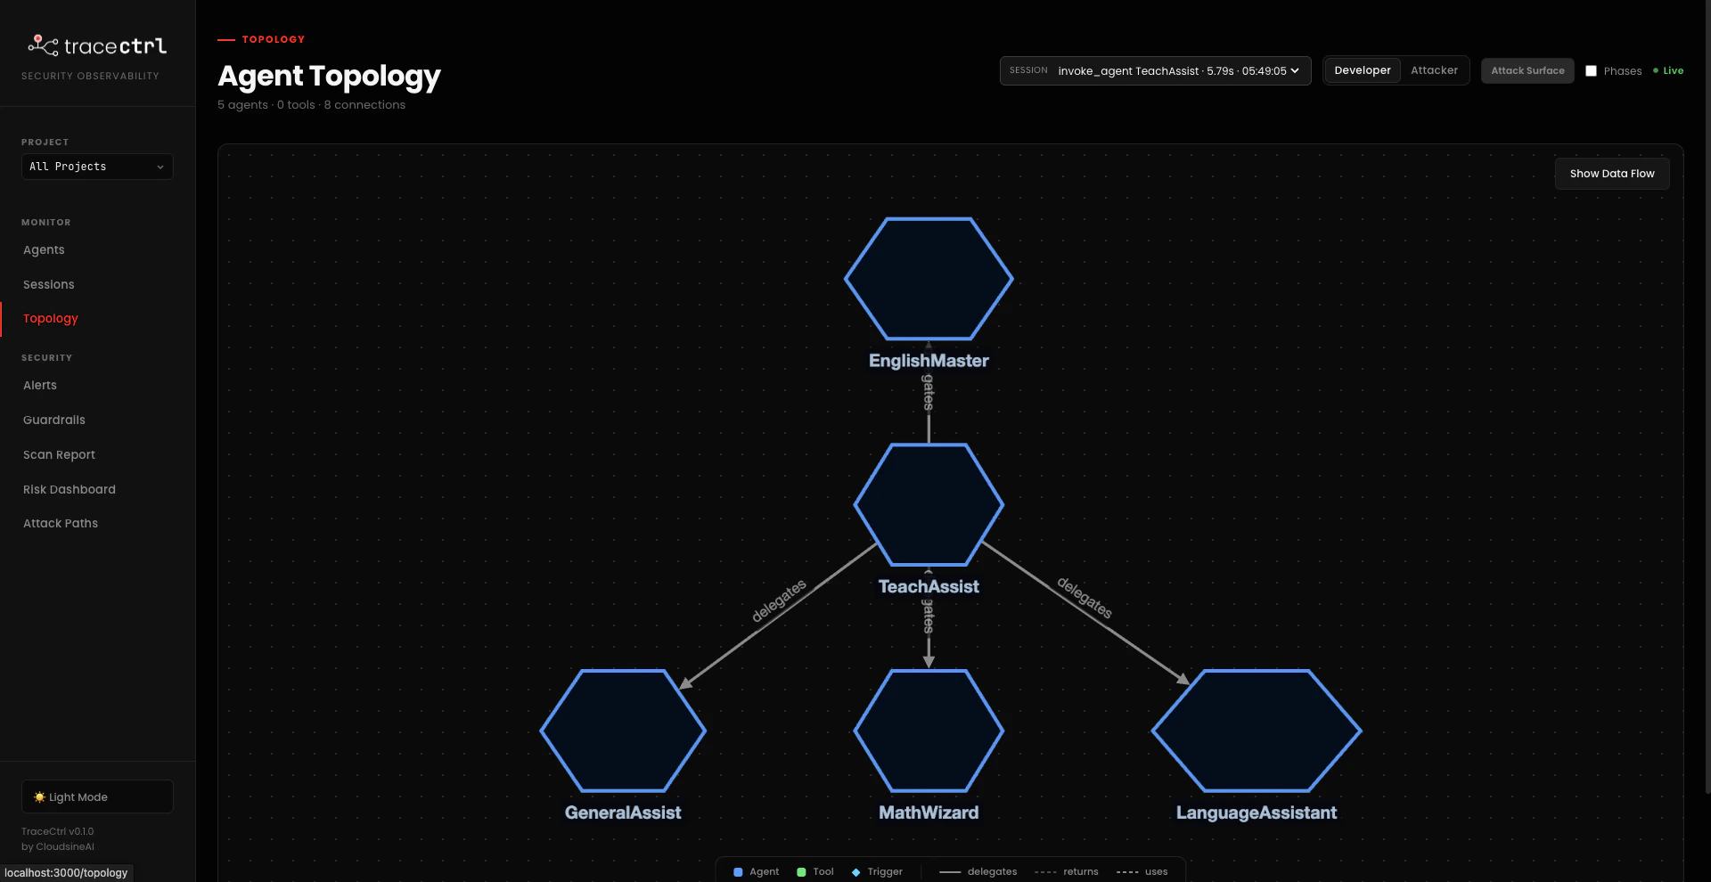Click the TeachAssist node label
Image resolution: width=1711 pixels, height=882 pixels.
point(929,586)
